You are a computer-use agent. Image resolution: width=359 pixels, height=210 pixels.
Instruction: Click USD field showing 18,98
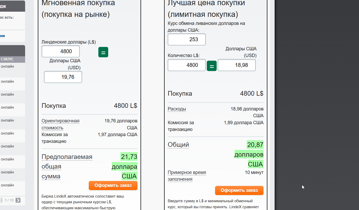[237, 65]
